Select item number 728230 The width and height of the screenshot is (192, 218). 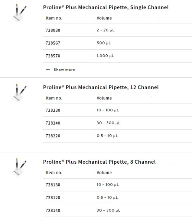click(53, 110)
